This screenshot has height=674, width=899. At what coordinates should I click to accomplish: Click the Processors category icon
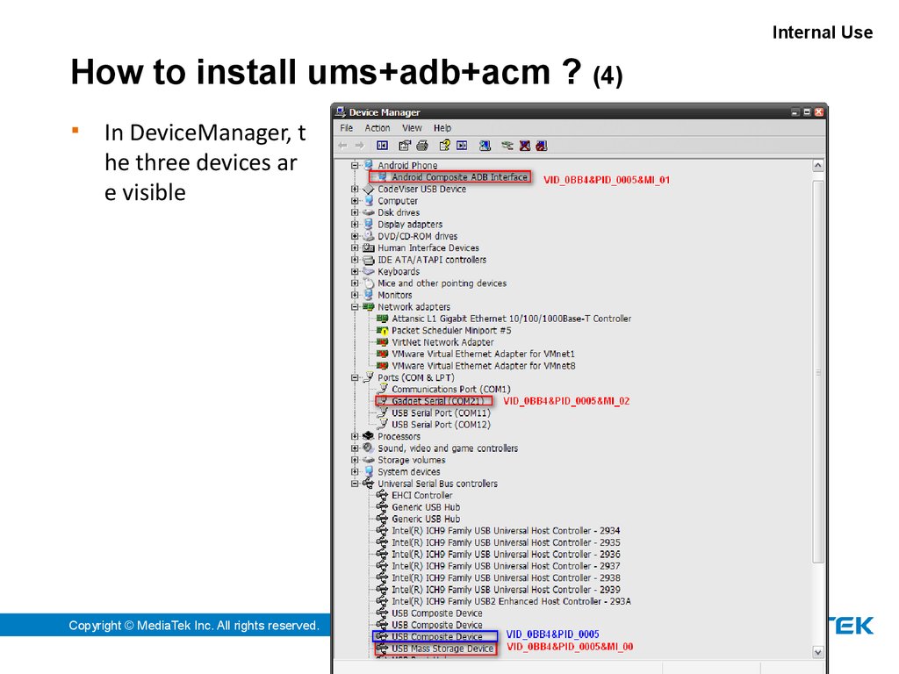pos(369,437)
